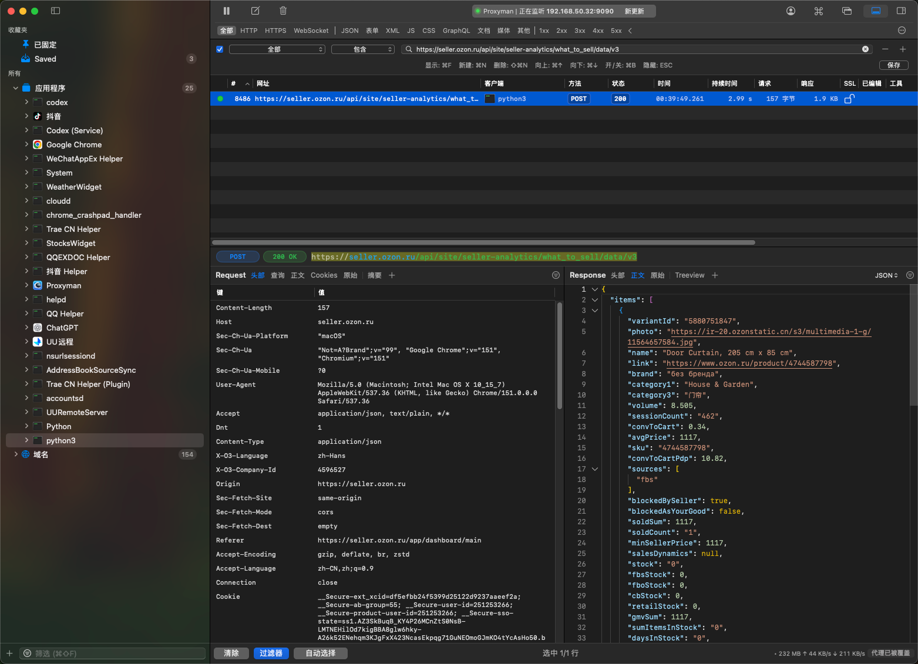
Task: Open the more options ellipsis in the filter bar
Action: pyautogui.click(x=902, y=31)
